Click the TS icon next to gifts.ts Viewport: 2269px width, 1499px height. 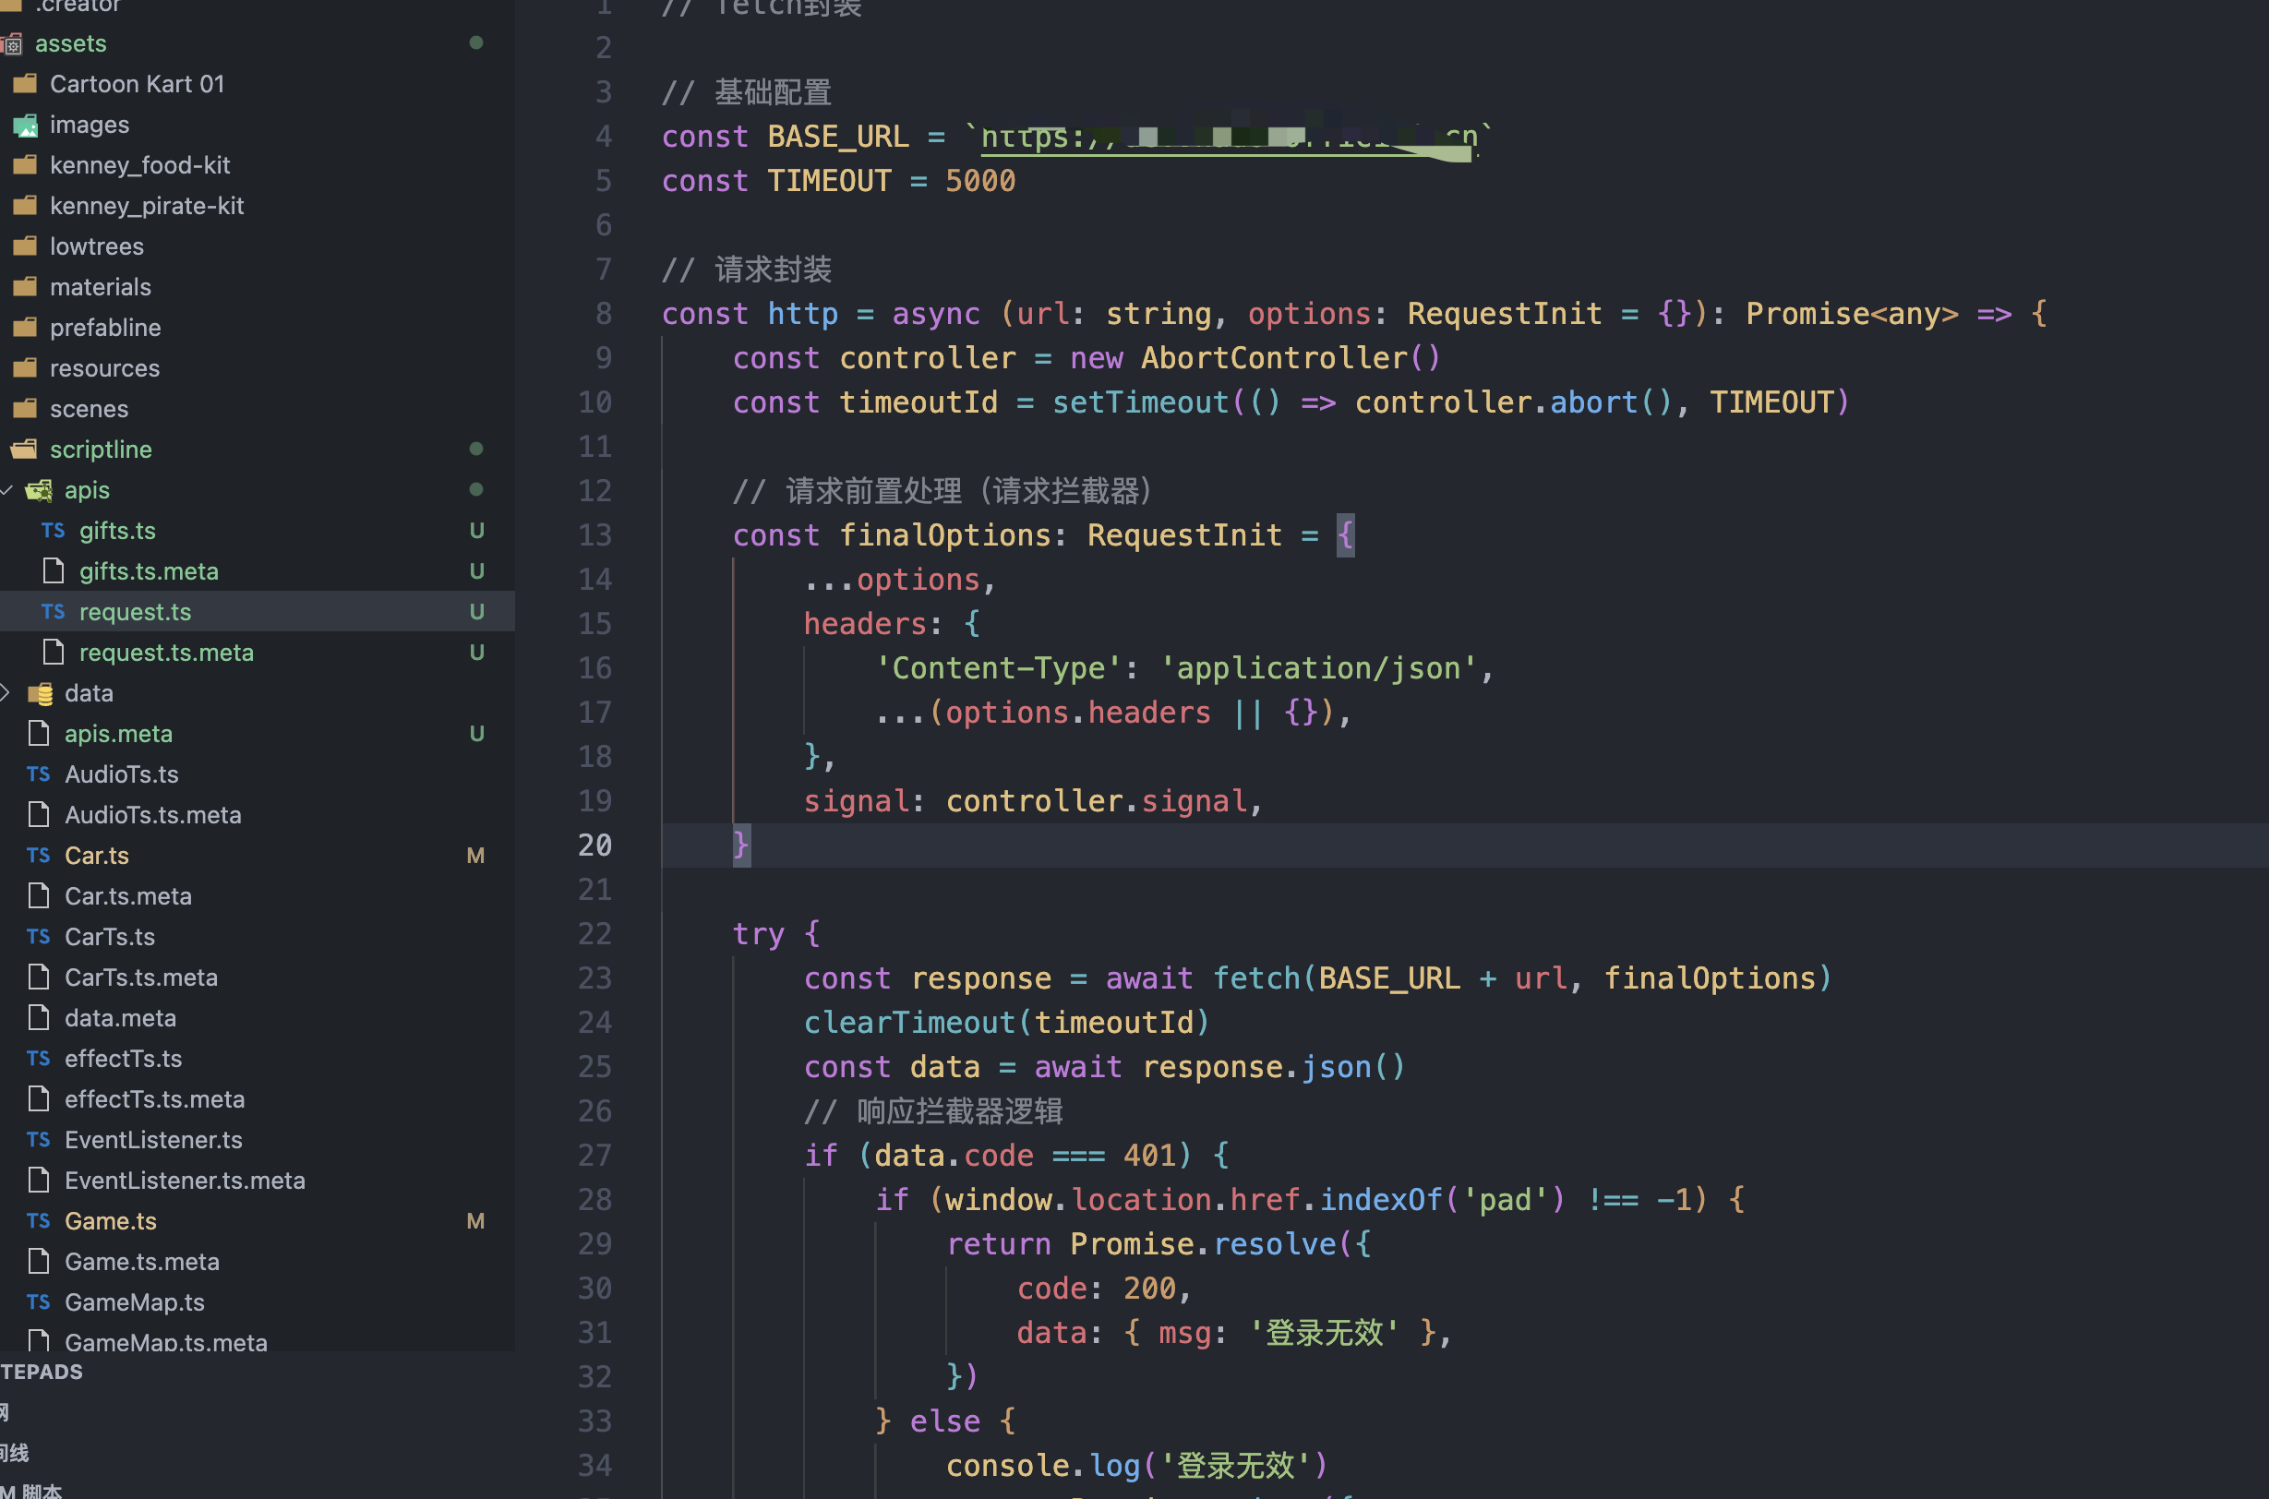(x=53, y=531)
